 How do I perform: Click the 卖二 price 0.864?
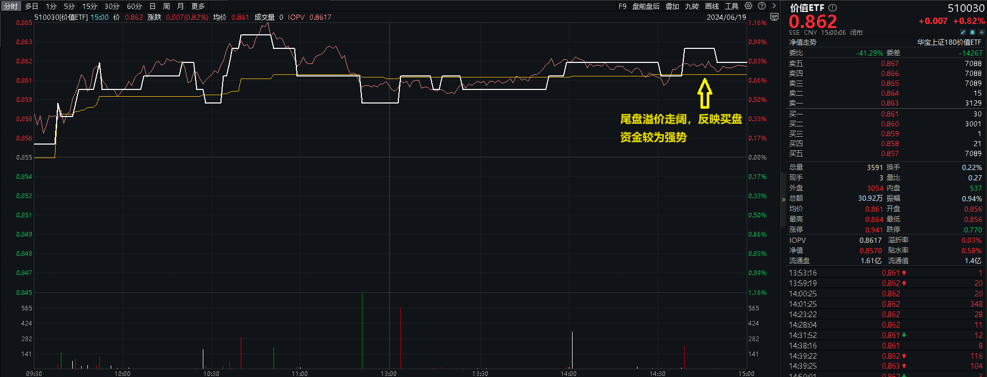890,93
